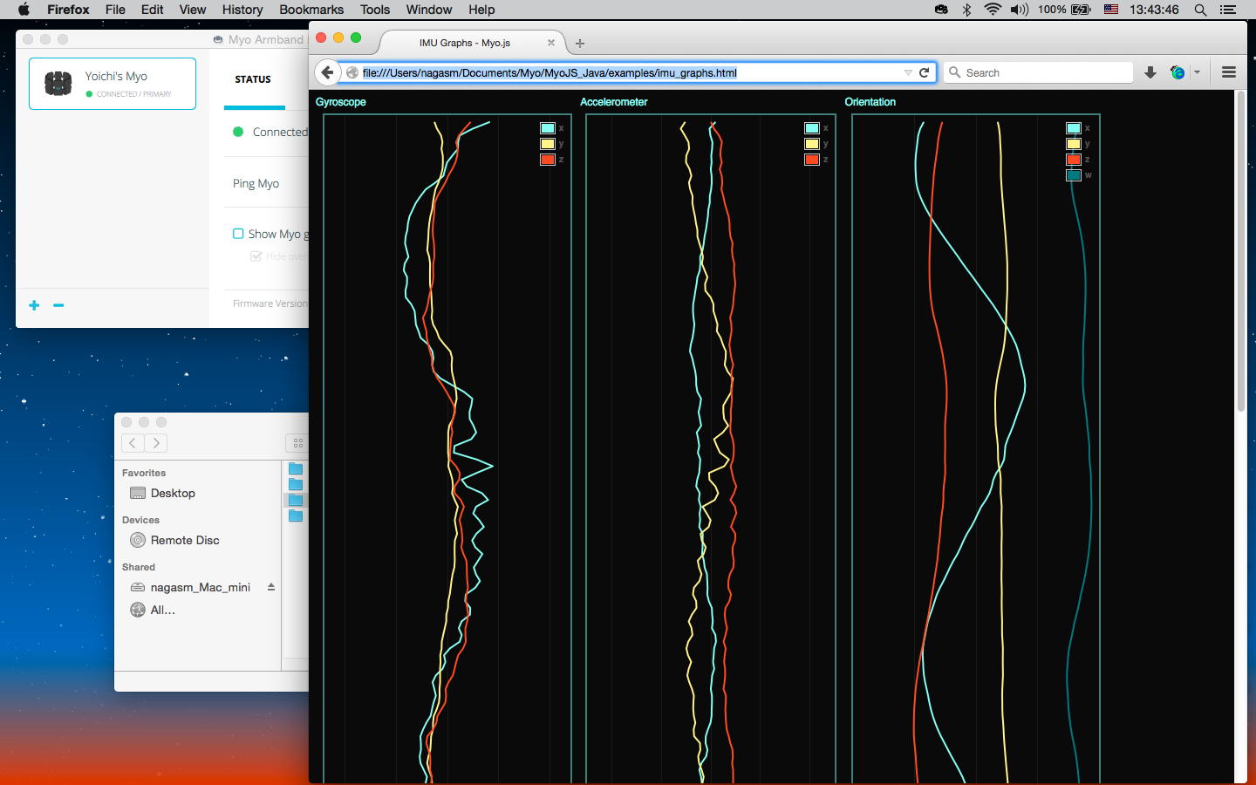Click the Orientation x legend swatch

tap(1074, 128)
